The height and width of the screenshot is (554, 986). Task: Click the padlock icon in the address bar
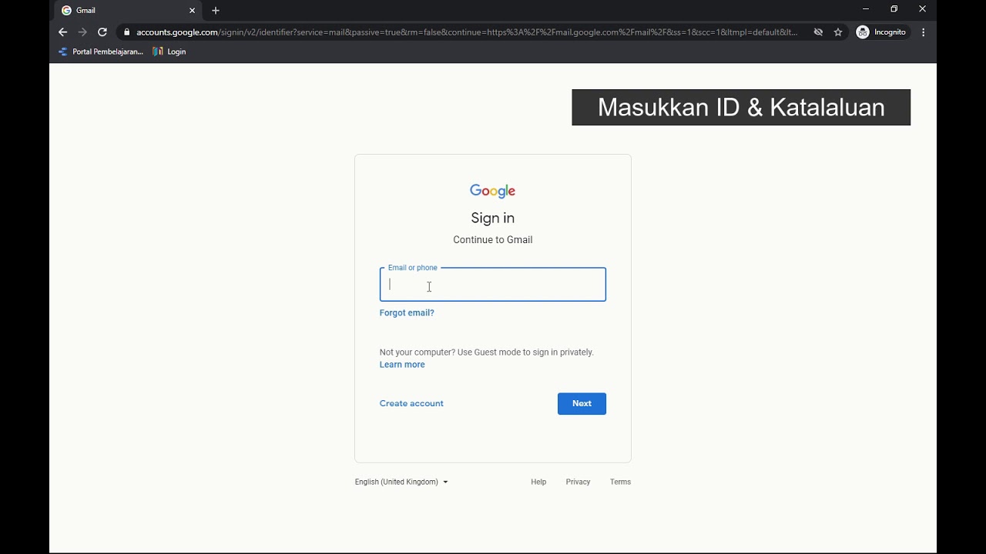[127, 32]
